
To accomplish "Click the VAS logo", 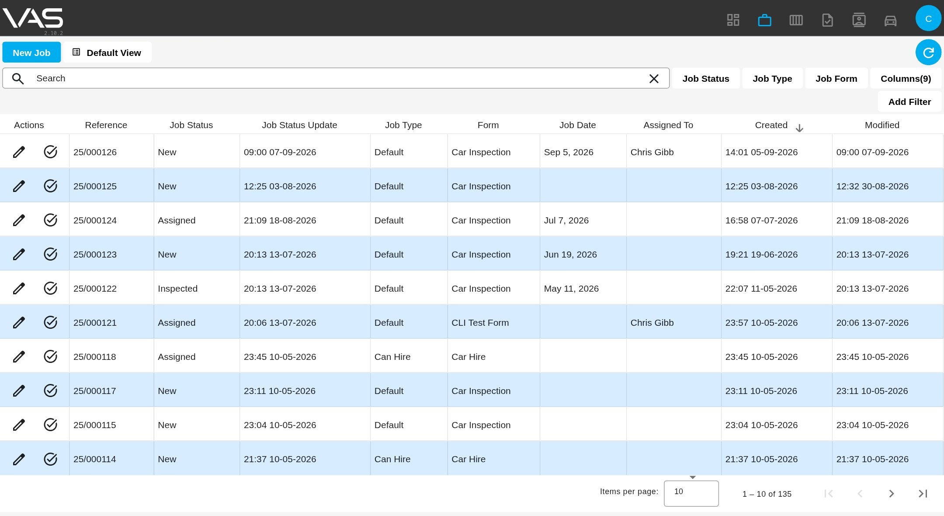I will [33, 18].
